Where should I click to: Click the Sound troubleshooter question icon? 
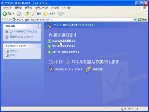tap(7, 51)
